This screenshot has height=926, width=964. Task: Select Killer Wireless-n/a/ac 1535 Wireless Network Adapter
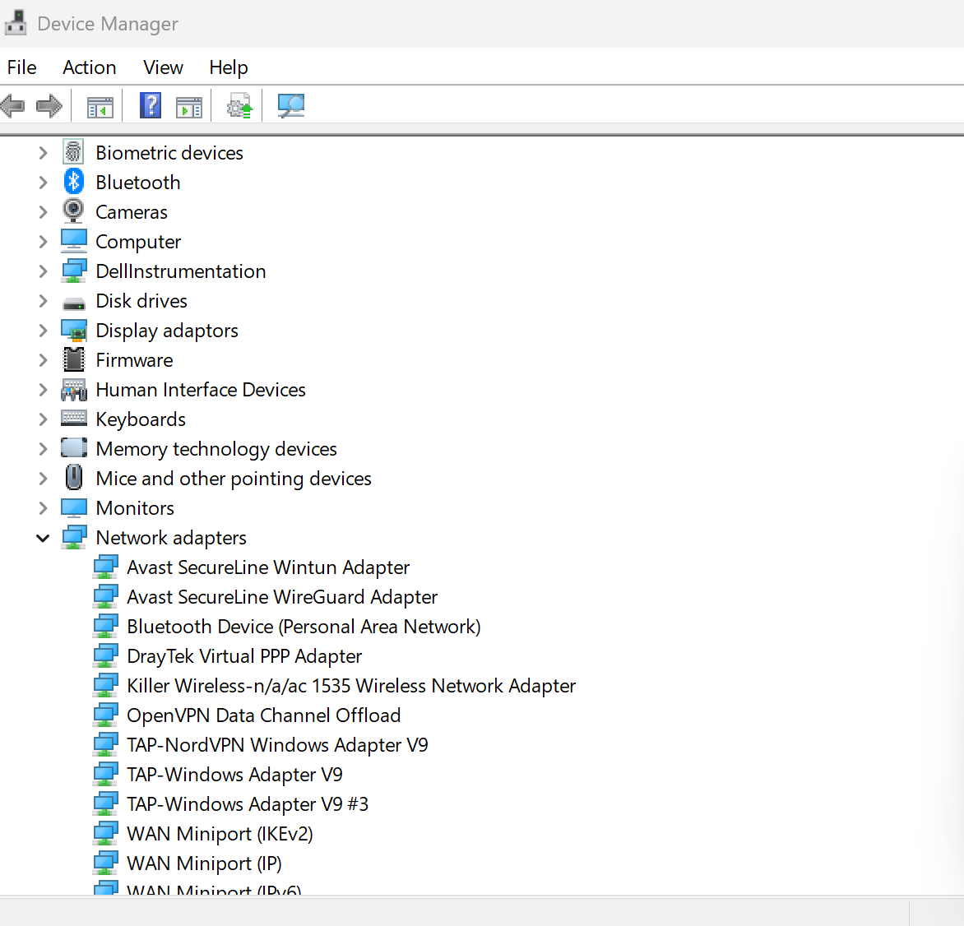pyautogui.click(x=351, y=686)
